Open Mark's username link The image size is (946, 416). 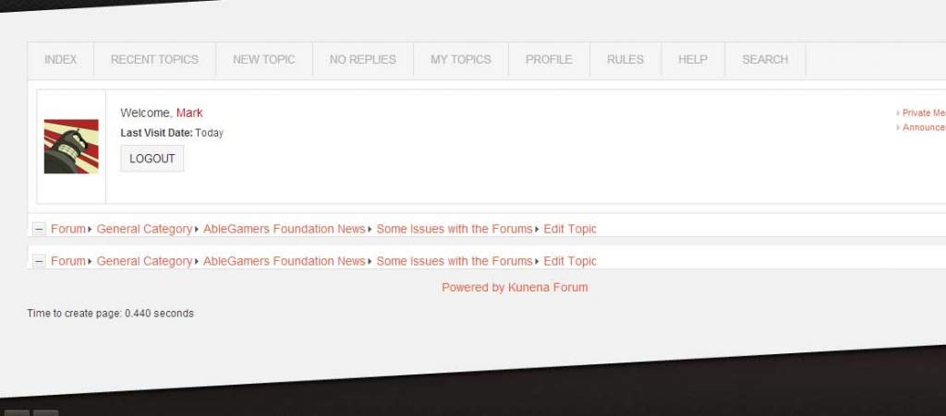pyautogui.click(x=189, y=113)
